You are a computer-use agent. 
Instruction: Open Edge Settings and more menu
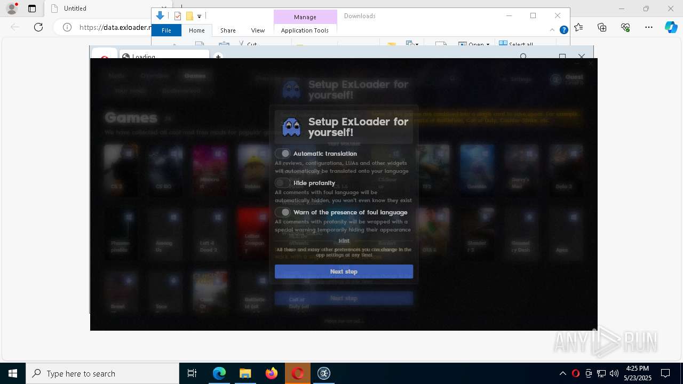coord(649,27)
